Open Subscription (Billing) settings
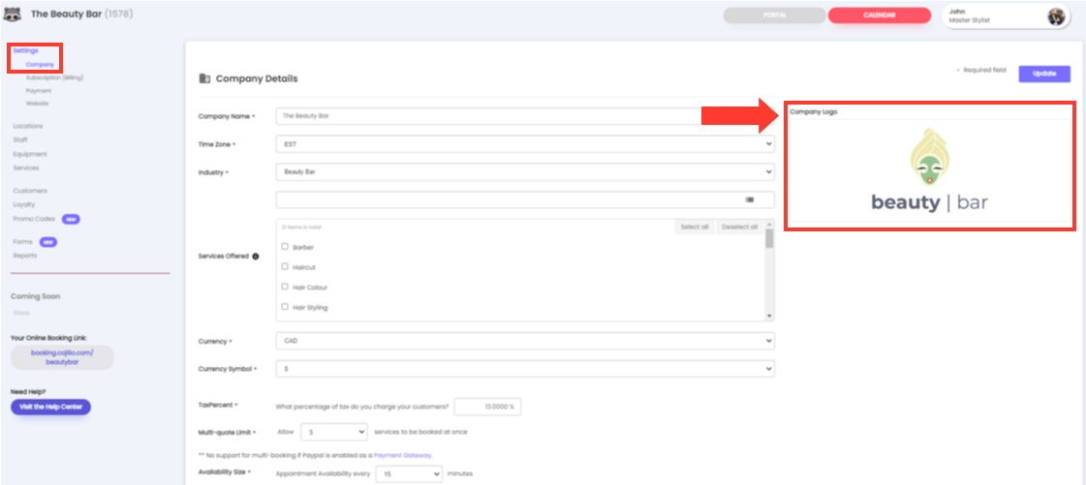 [x=54, y=77]
